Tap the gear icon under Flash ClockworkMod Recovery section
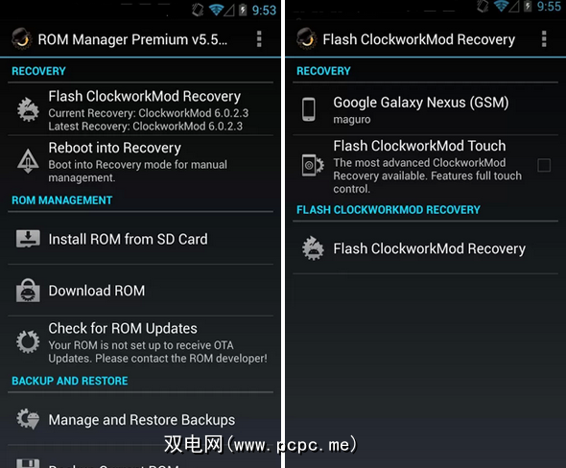 (x=313, y=248)
